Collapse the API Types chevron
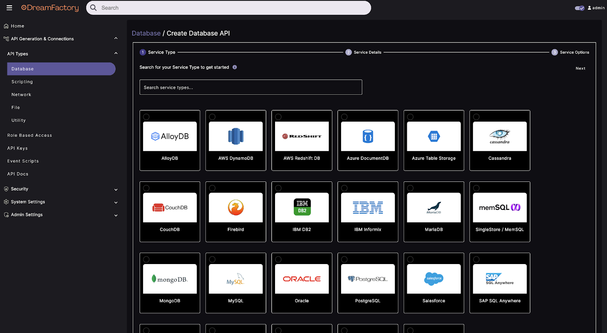Image resolution: width=607 pixels, height=333 pixels. (116, 53)
